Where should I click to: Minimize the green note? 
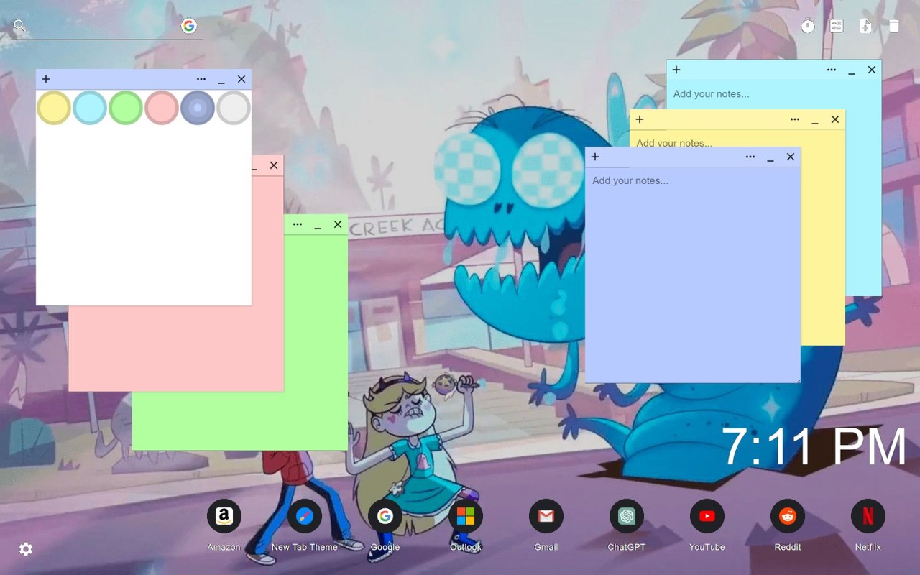coord(318,226)
